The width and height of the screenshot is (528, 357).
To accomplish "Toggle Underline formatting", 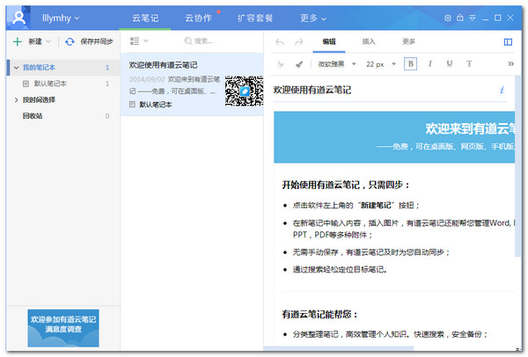I will pyautogui.click(x=449, y=64).
